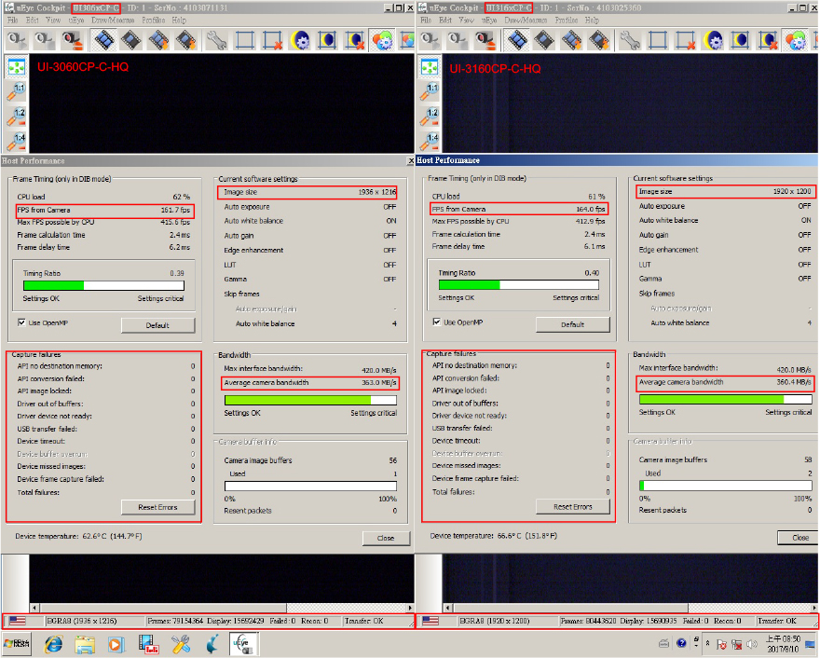Open the Profiles menu in left window

[x=152, y=20]
